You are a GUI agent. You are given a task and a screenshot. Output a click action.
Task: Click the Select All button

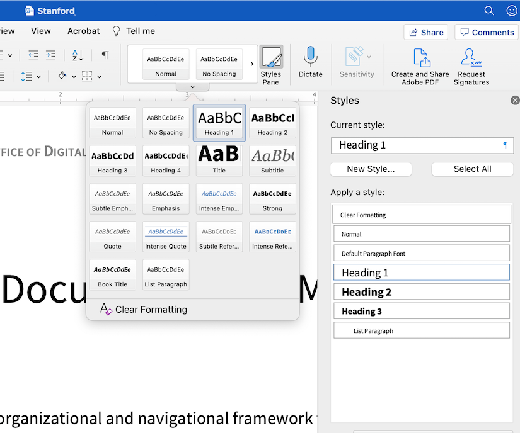[x=472, y=169]
